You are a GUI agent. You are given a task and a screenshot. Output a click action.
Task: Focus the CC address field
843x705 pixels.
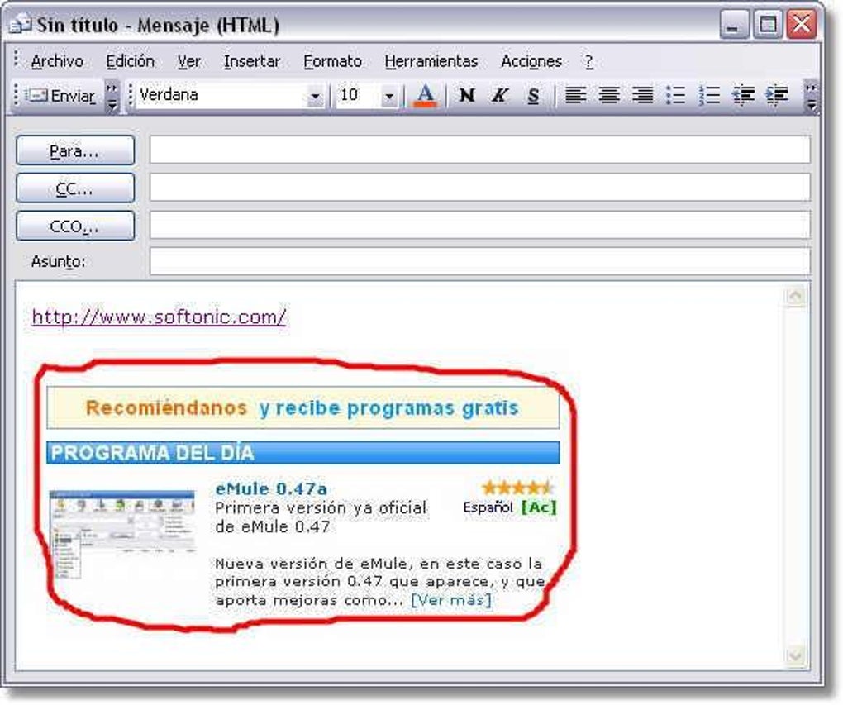click(x=479, y=187)
